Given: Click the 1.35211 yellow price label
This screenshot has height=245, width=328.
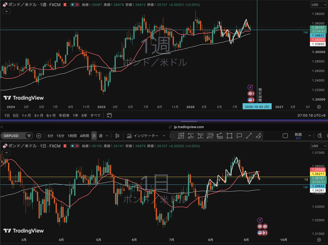Looking at the screenshot, I should point(318,174).
